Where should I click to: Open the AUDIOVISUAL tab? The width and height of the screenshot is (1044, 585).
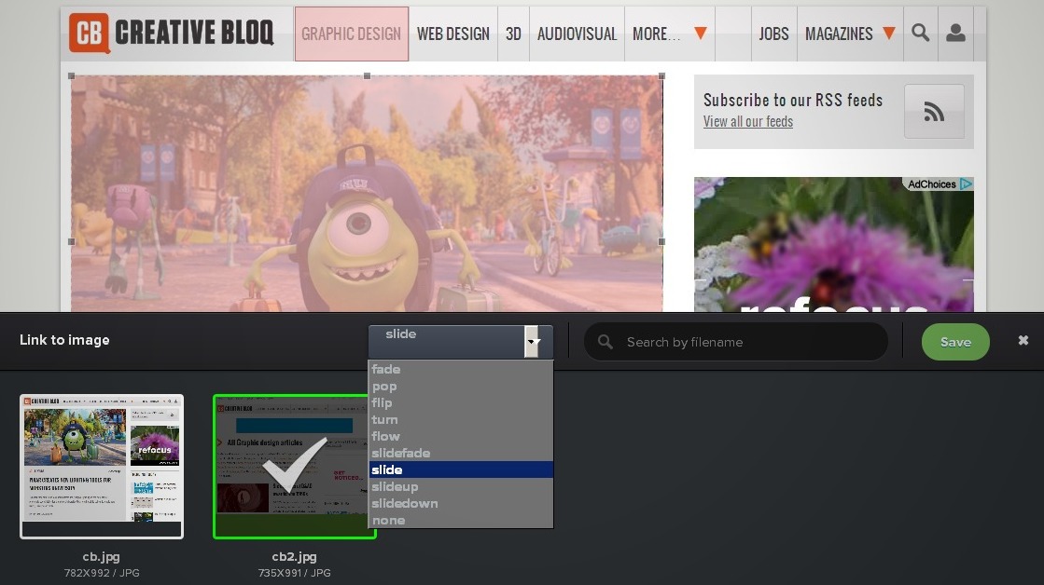(x=577, y=34)
